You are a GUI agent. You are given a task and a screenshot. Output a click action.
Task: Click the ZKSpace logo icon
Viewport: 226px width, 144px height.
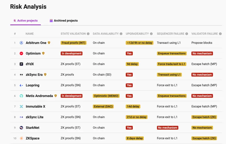[x=21, y=139]
